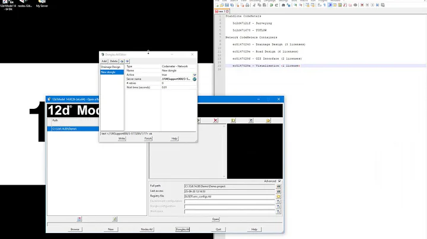427x239 pixels.
Task: Click the icon beside the Workspace field
Action: point(278,212)
